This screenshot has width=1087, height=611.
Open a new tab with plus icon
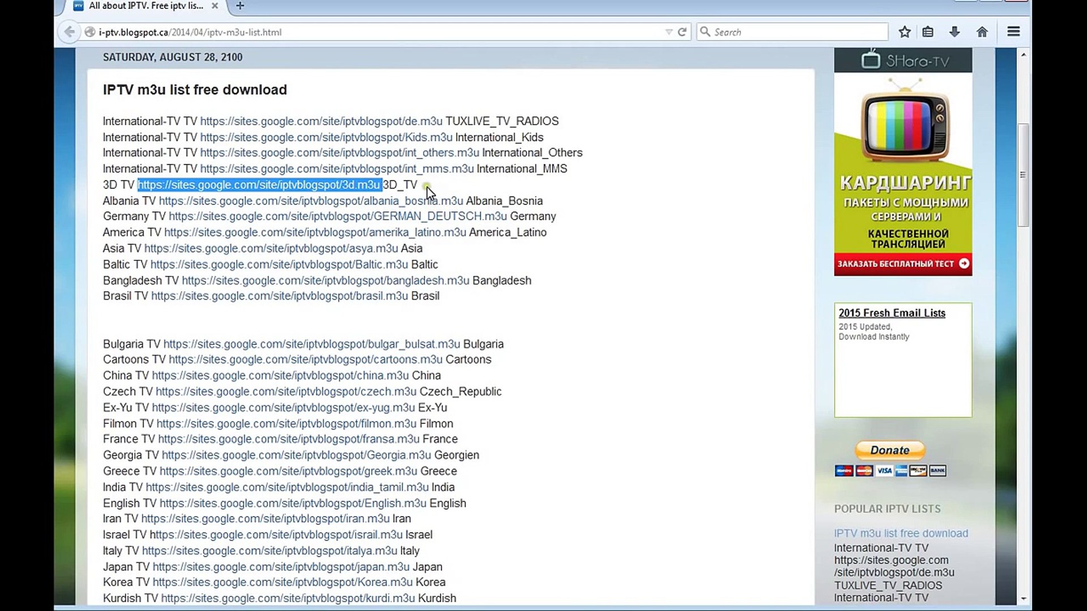(x=240, y=6)
